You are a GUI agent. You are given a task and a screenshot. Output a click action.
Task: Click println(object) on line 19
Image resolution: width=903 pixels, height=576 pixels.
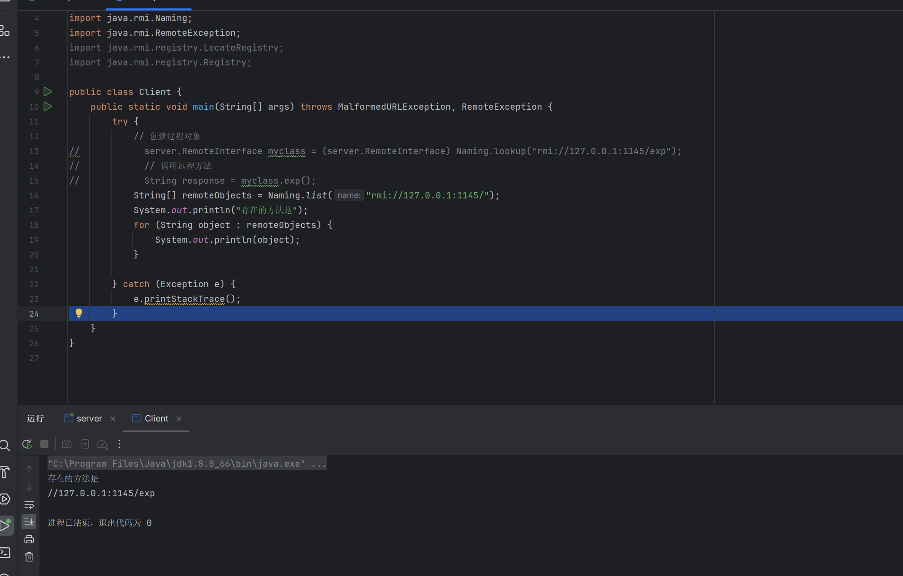[x=254, y=240]
